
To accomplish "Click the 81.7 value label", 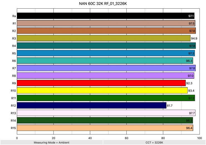I will [170, 105].
